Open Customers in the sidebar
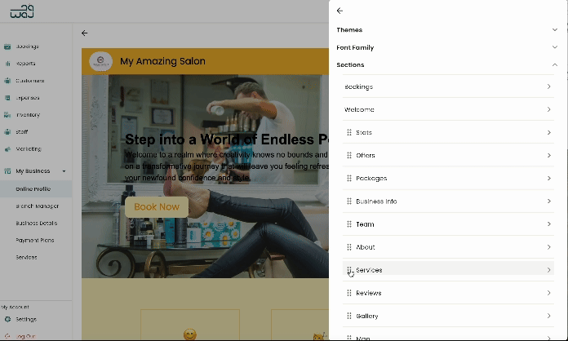The width and height of the screenshot is (568, 341). tap(30, 81)
